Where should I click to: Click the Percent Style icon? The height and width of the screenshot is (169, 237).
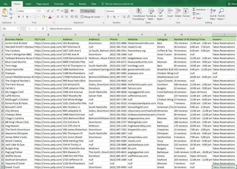114,17
